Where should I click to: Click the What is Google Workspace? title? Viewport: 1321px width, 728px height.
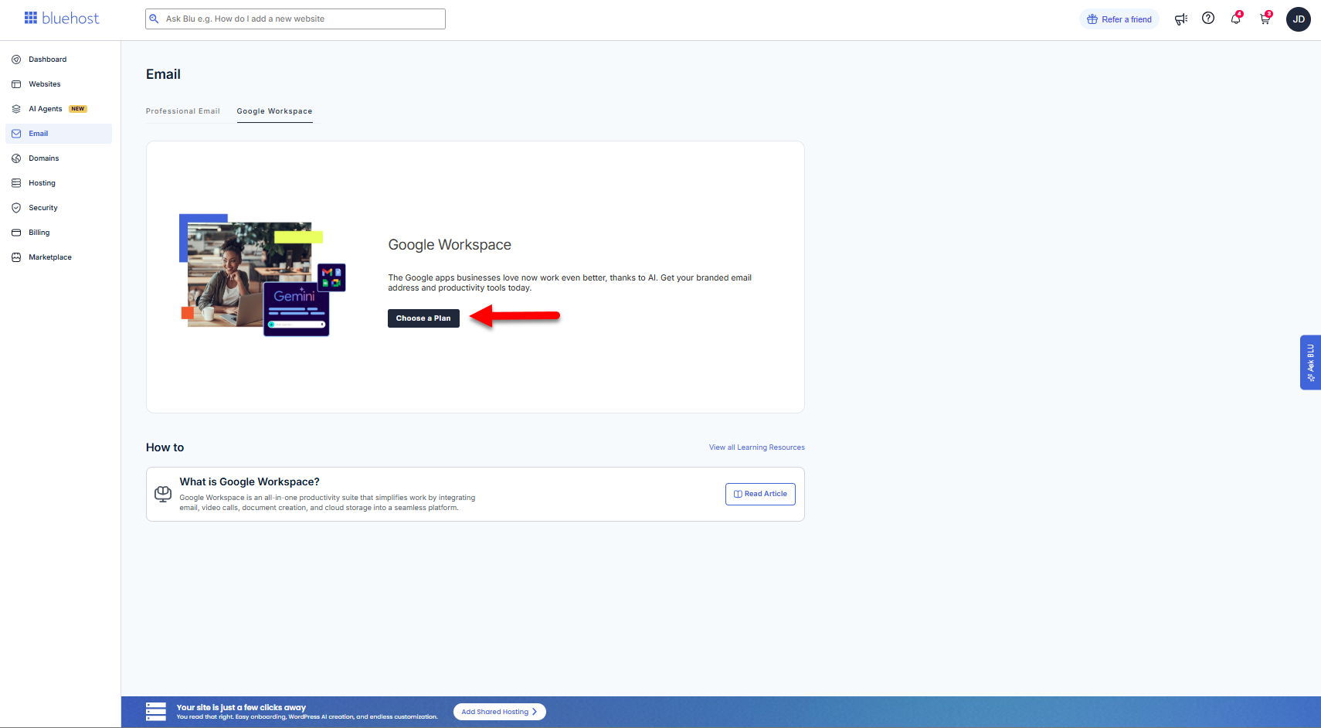pyautogui.click(x=250, y=482)
